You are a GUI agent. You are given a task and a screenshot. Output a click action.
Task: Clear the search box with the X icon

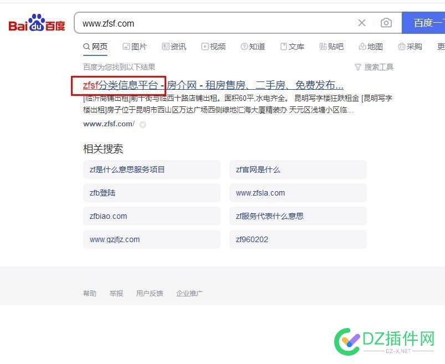pos(361,23)
